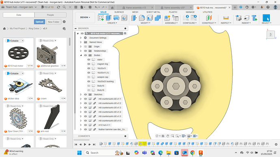Screen dimensions: 280x157
Task: Click the timeline play button
Action: click(x=85, y=144)
